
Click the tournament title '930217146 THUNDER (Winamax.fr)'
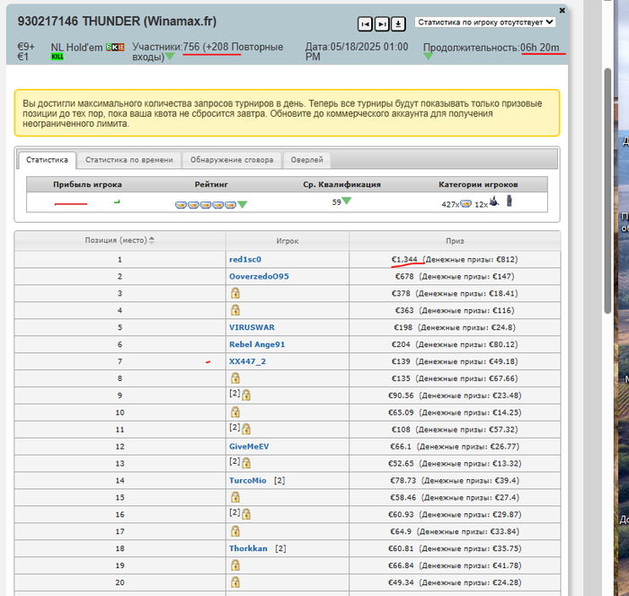click(x=117, y=22)
